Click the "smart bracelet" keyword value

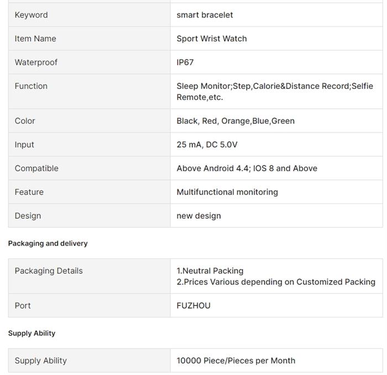click(205, 15)
